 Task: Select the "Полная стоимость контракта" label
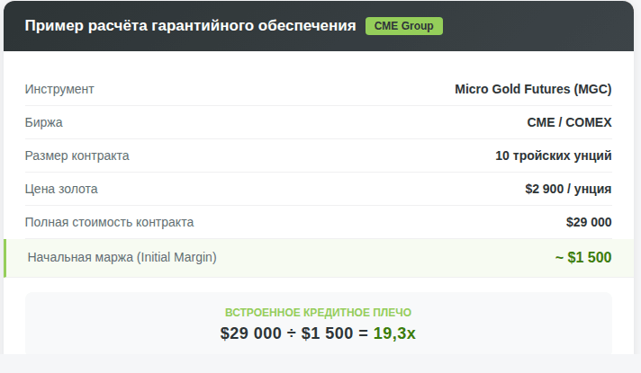tap(109, 222)
